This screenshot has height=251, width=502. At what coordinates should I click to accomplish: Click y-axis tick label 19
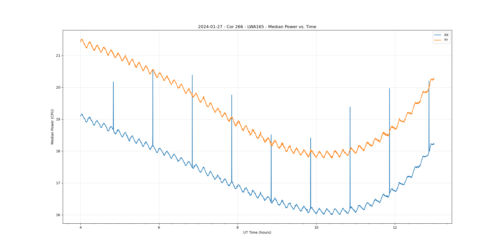click(59, 119)
